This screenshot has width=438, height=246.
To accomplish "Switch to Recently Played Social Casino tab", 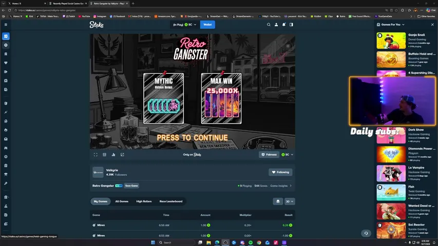I will pos(67,4).
